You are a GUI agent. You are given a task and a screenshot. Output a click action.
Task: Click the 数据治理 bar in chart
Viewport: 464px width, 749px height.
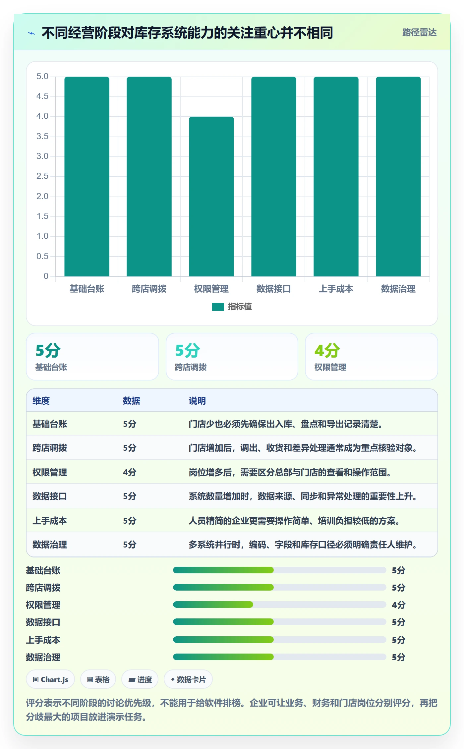point(398,176)
